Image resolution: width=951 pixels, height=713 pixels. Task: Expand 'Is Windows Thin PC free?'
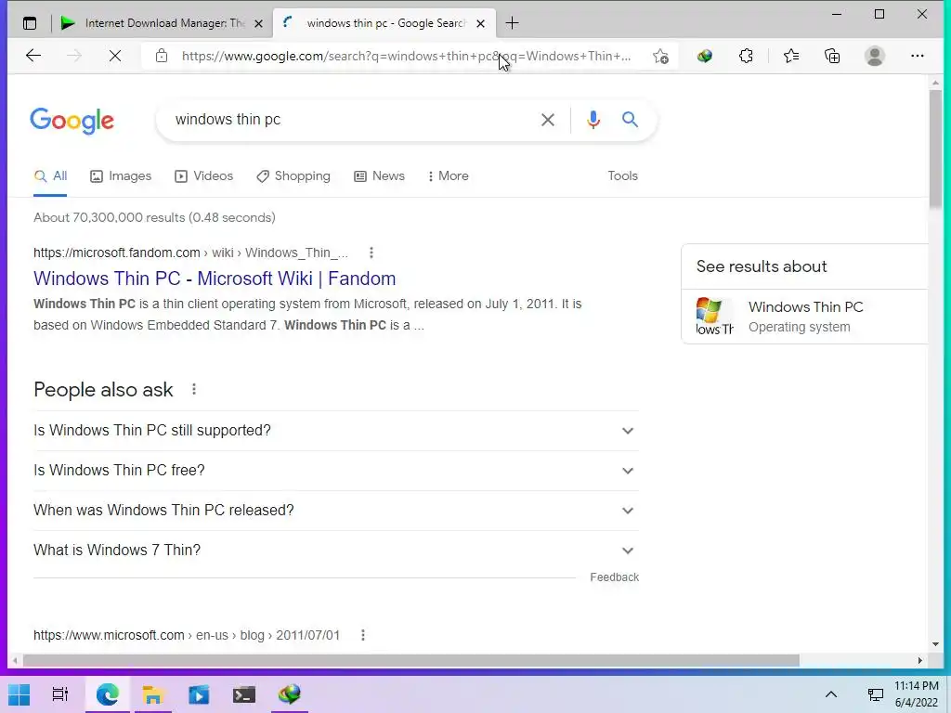336,471
